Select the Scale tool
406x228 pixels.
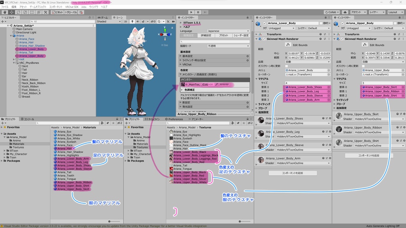25,13
